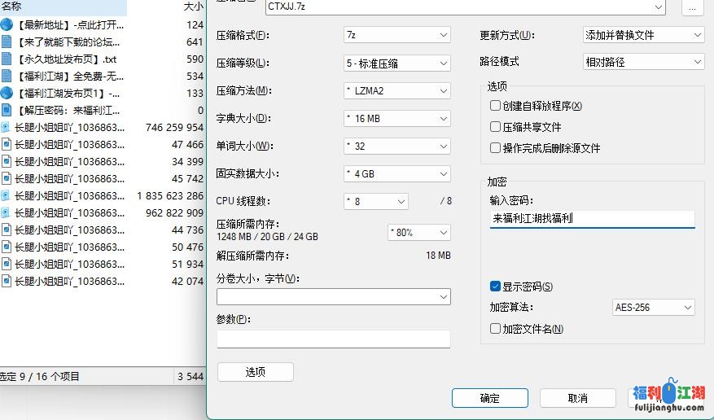The height and width of the screenshot is (420, 714).
Task: Click the icon of the 746 259 954 byte file
Action: tap(7, 128)
